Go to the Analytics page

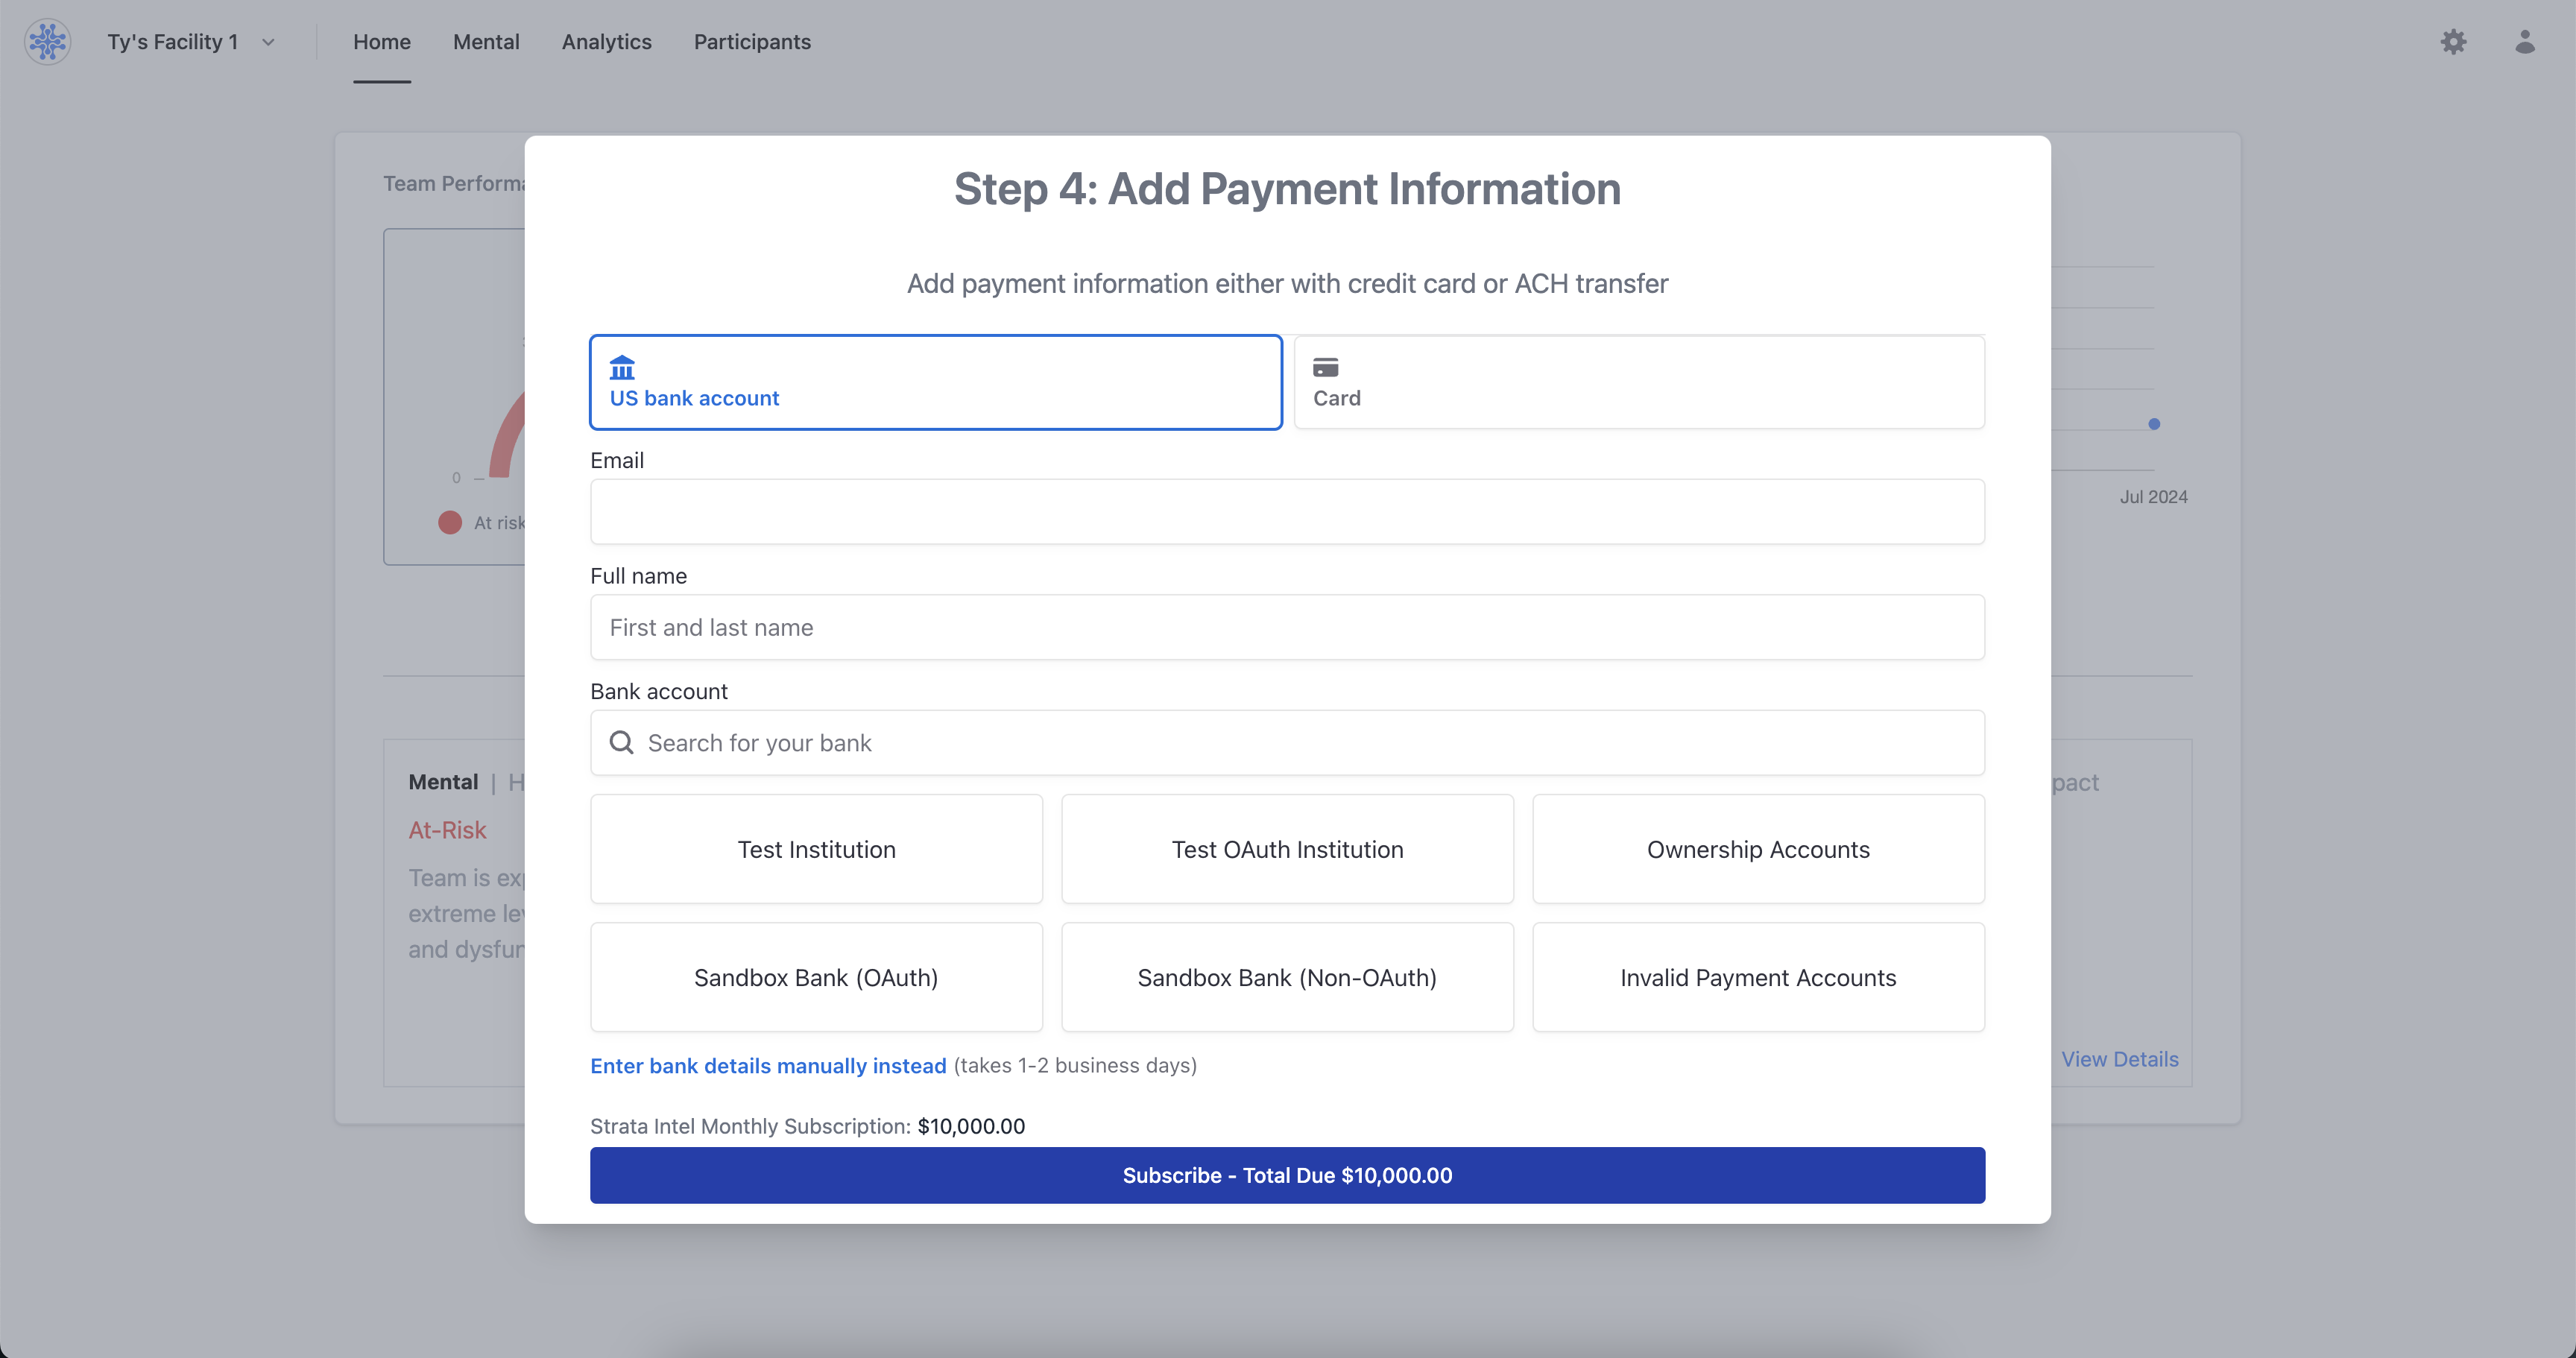coord(606,42)
